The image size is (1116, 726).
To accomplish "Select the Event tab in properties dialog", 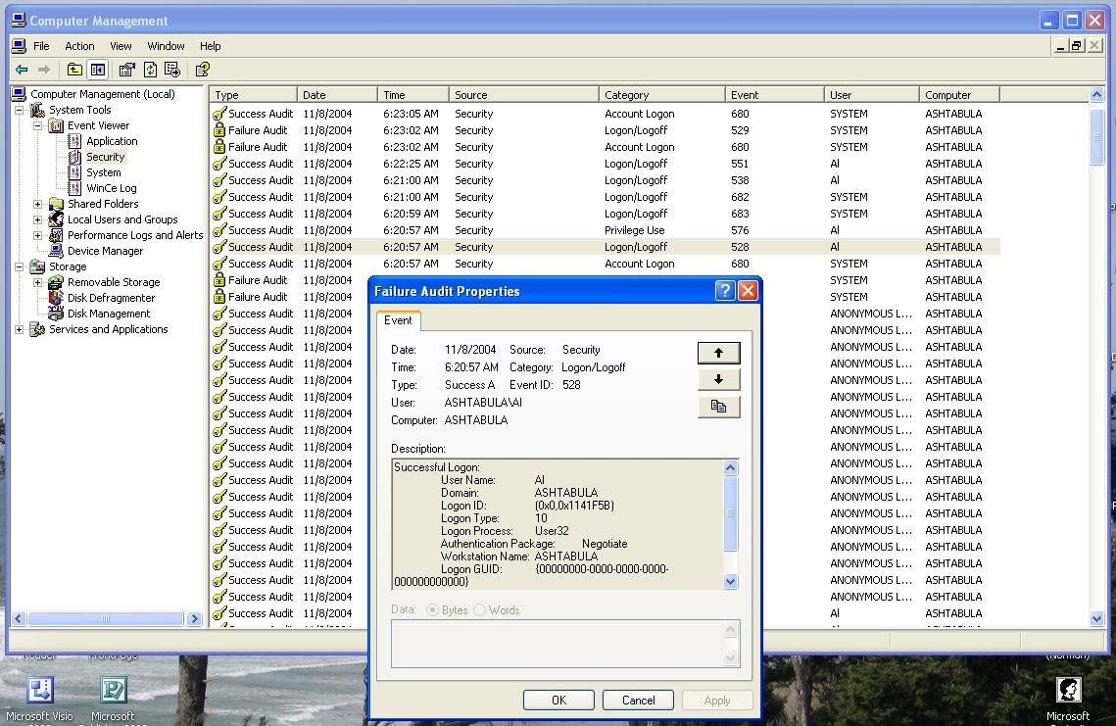I will 398,320.
